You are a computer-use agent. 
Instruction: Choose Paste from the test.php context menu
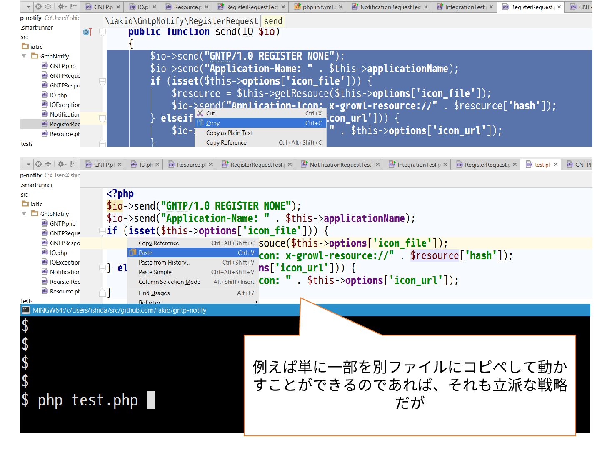(193, 252)
